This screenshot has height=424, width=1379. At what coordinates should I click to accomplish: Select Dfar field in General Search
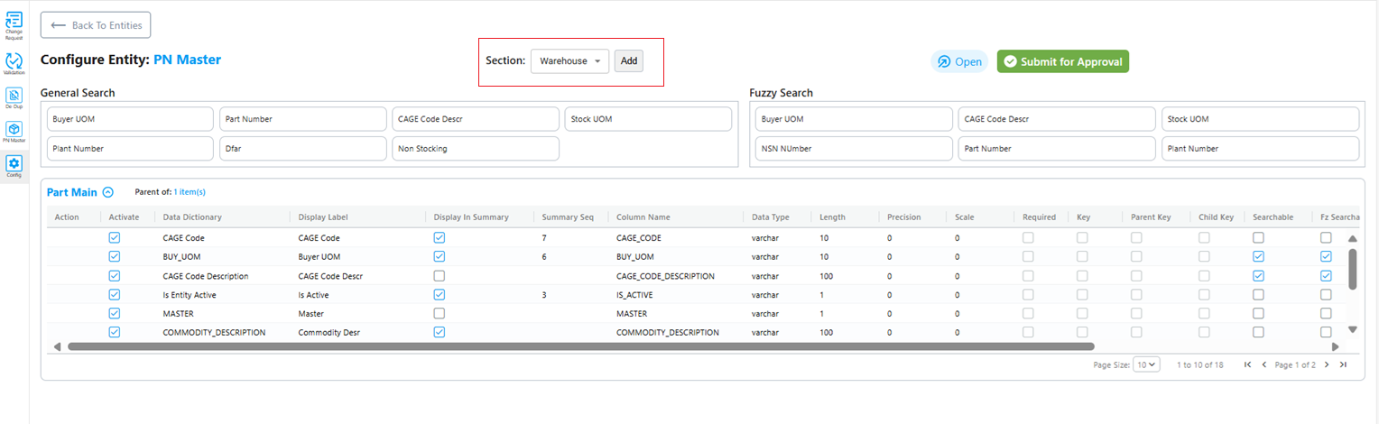click(x=302, y=149)
